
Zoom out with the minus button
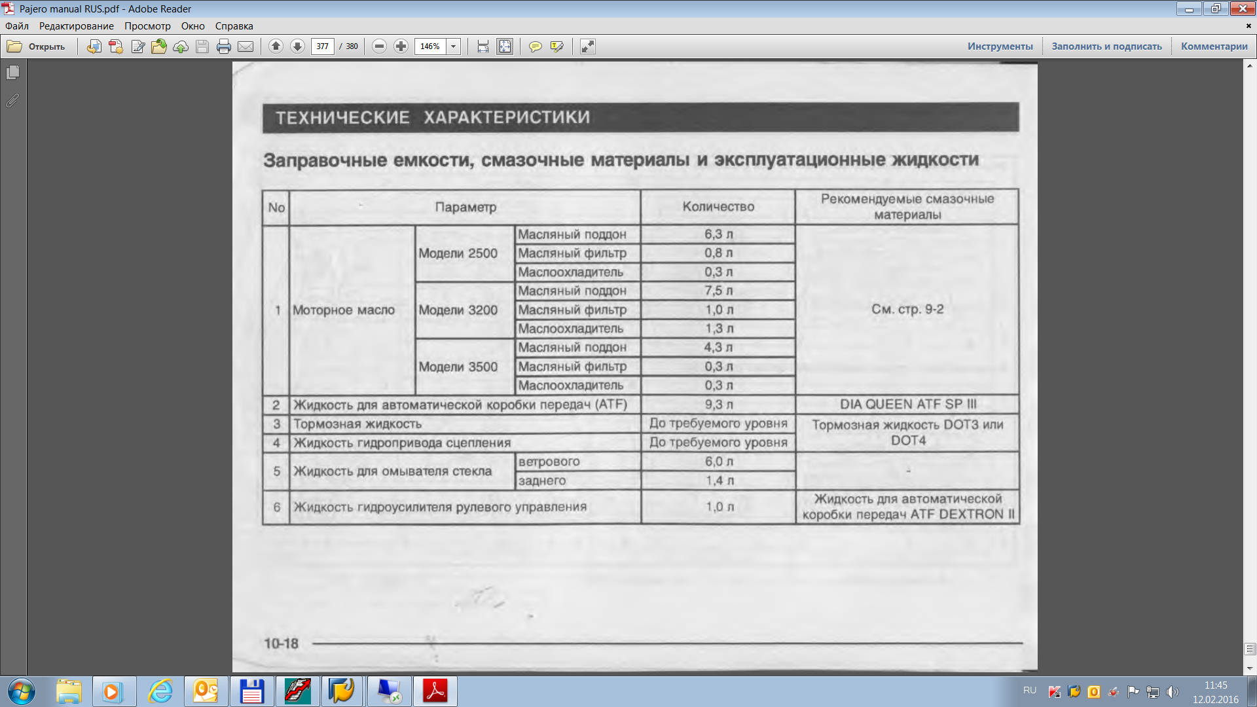click(x=379, y=46)
